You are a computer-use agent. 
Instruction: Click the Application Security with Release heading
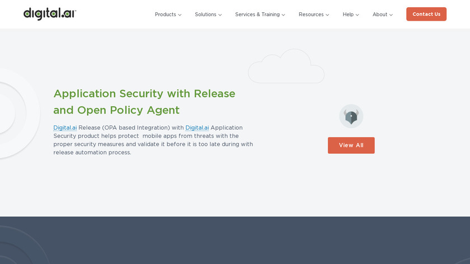coord(144,102)
